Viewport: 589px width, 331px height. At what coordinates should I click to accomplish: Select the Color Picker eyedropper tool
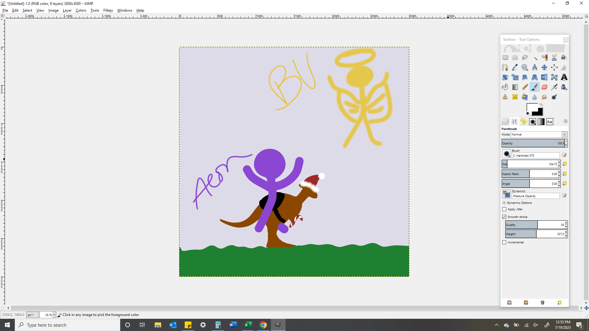[515, 67]
